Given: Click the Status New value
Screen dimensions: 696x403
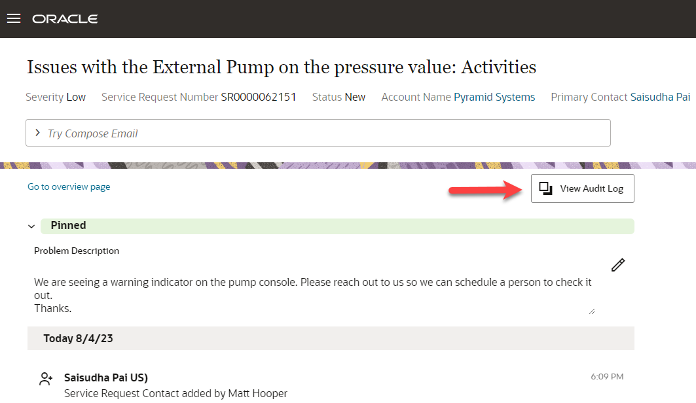Looking at the screenshot, I should point(355,97).
